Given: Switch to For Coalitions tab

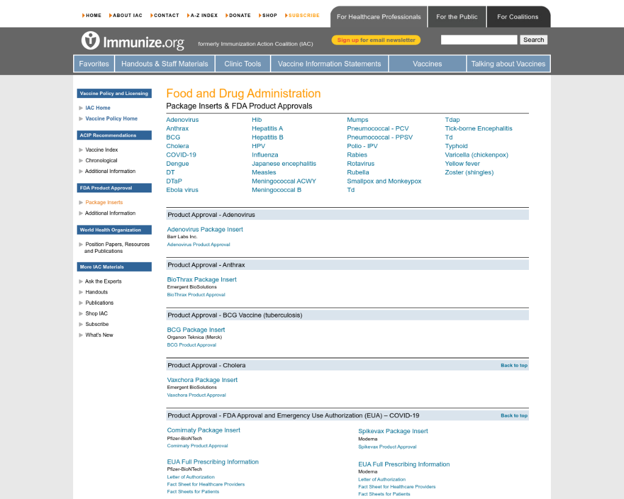Looking at the screenshot, I should 518,16.
